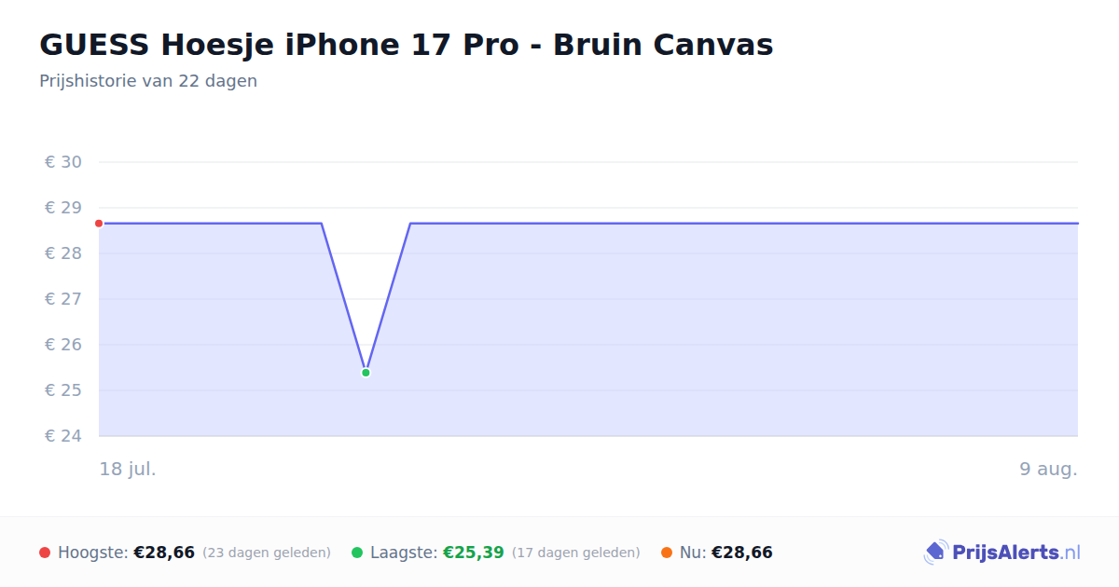The width and height of the screenshot is (1119, 587).
Task: Click the green lowest-price dot on the chart
Action: click(366, 373)
